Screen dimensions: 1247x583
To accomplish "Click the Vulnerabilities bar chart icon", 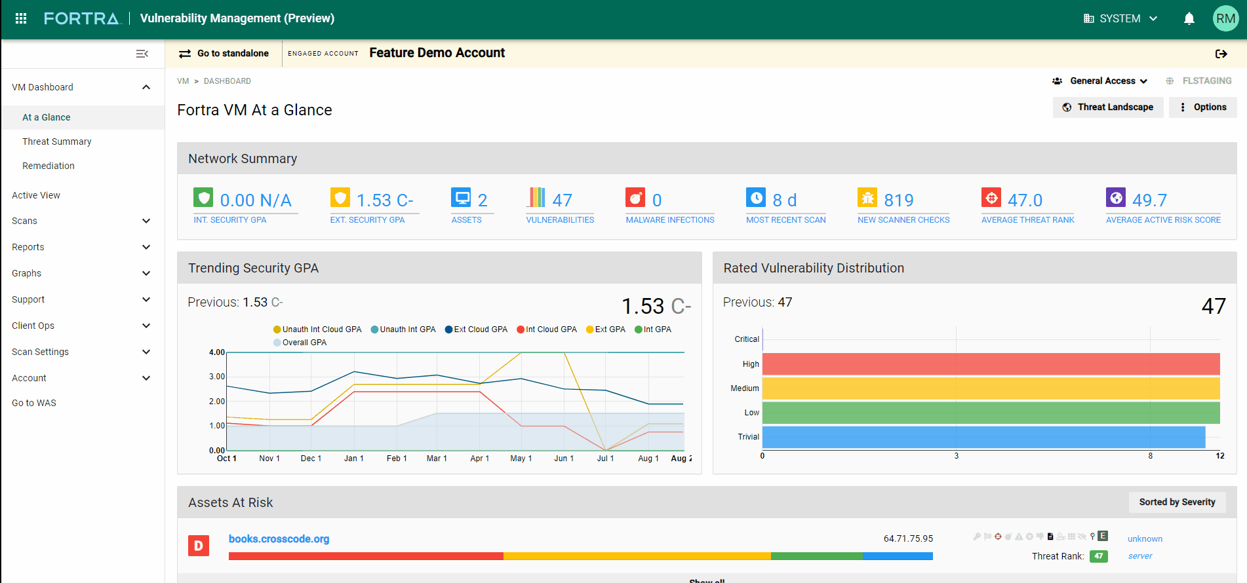I will [x=536, y=197].
